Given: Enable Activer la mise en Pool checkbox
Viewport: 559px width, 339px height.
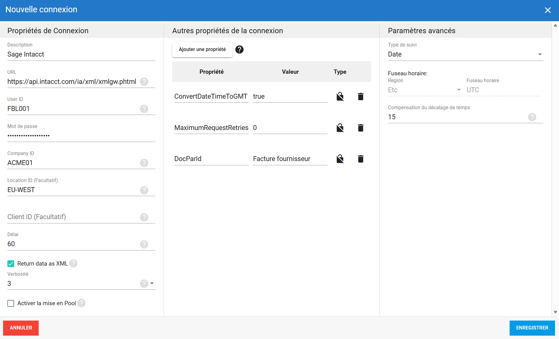Looking at the screenshot, I should 11,303.
